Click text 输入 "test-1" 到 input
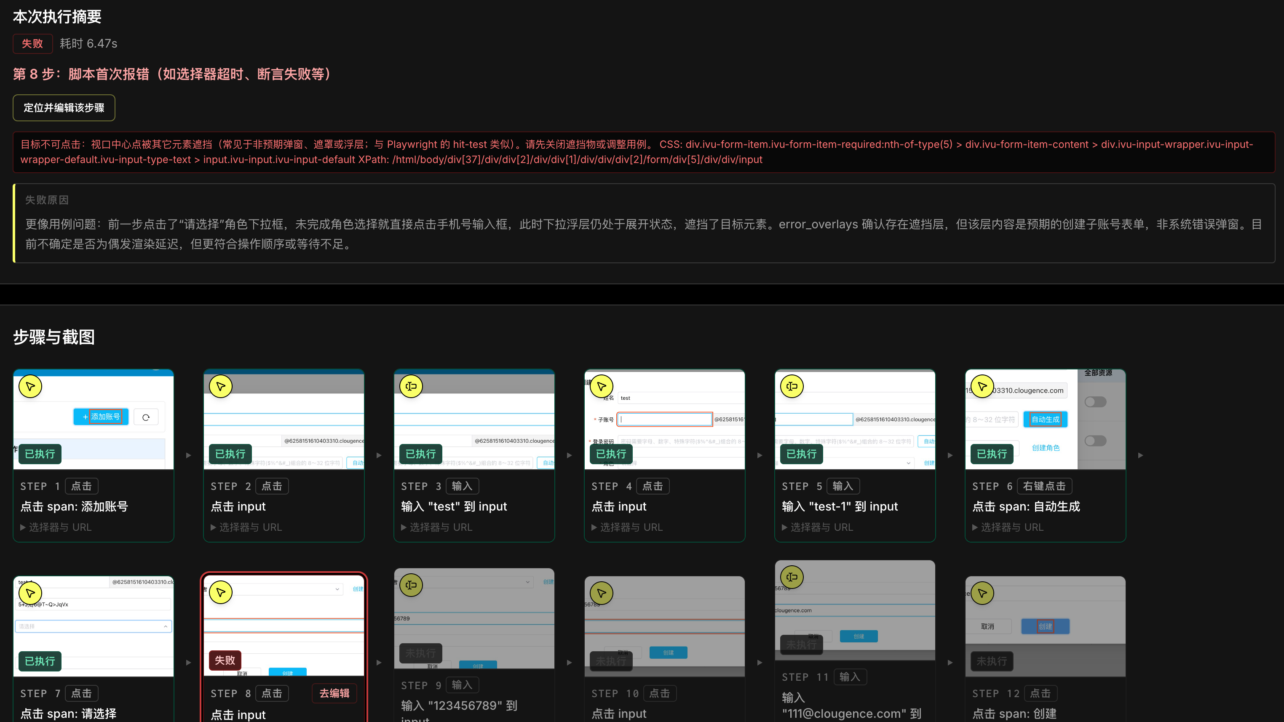Viewport: 1284px width, 722px height. (x=840, y=506)
